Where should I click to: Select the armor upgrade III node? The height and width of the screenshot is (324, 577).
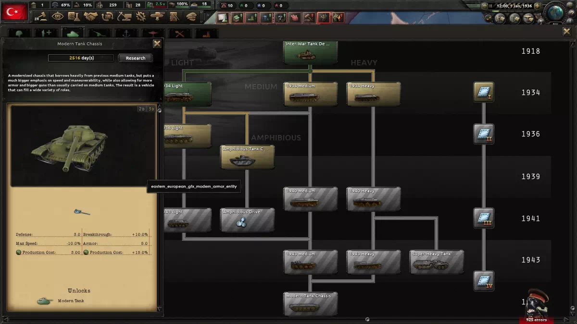pyautogui.click(x=483, y=217)
